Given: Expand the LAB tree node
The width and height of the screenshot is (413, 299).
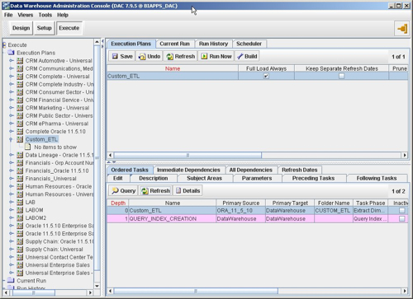Looking at the screenshot, I should [x=12, y=202].
